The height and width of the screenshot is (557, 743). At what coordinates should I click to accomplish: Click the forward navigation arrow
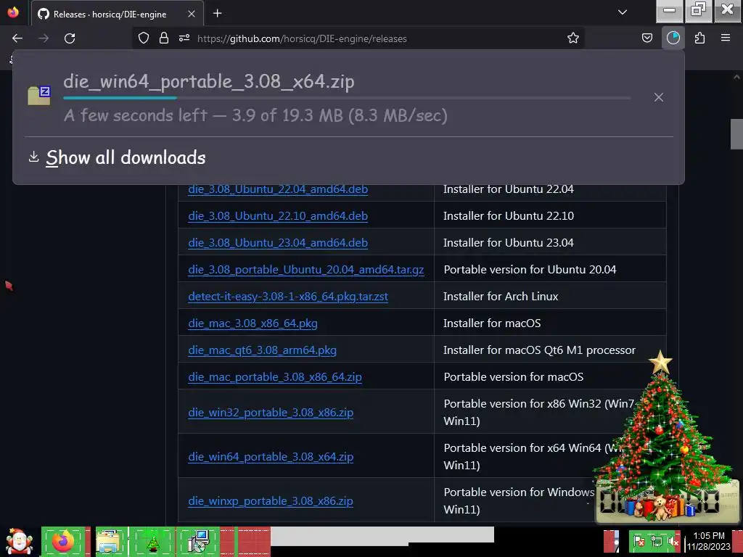[x=44, y=38]
